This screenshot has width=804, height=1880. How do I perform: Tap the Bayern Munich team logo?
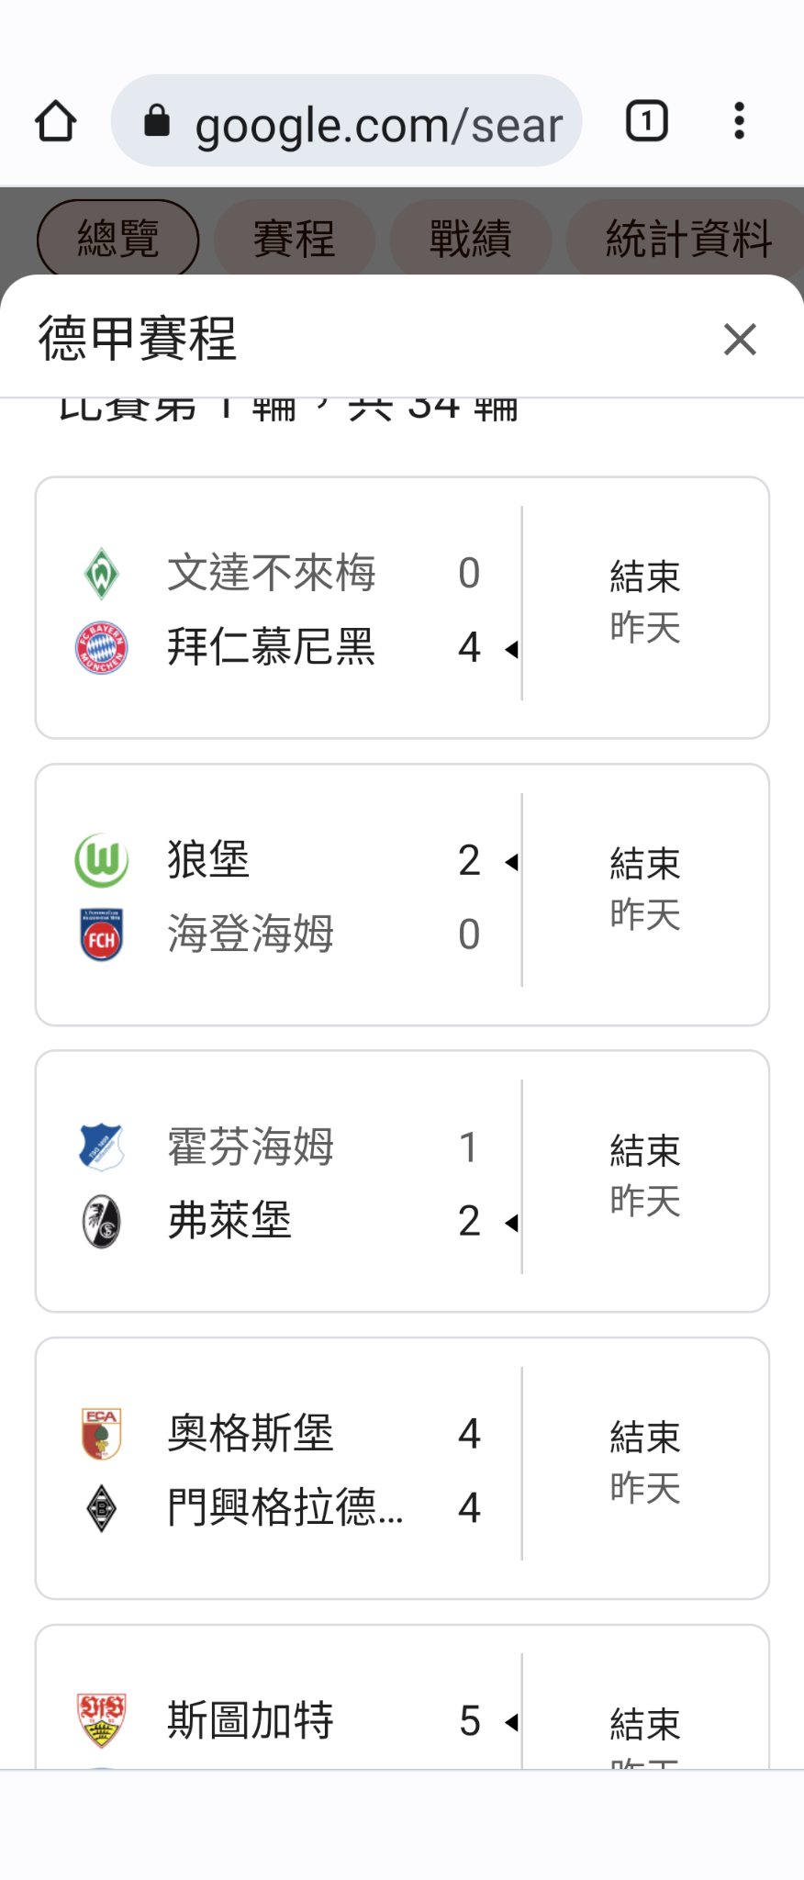pyautogui.click(x=101, y=648)
